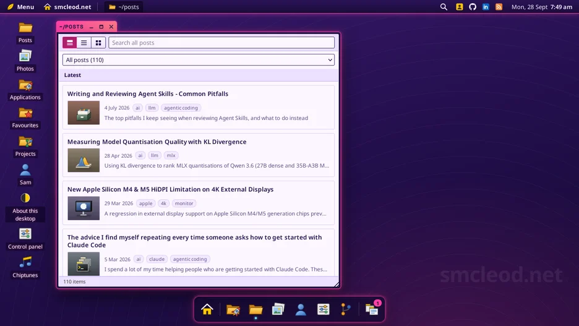Open the applications folder in the dock

pyautogui.click(x=233, y=309)
